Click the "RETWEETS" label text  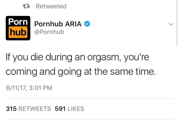(35, 109)
